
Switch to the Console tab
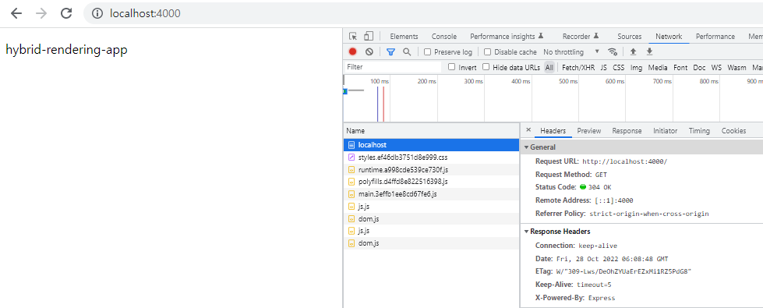(x=444, y=37)
